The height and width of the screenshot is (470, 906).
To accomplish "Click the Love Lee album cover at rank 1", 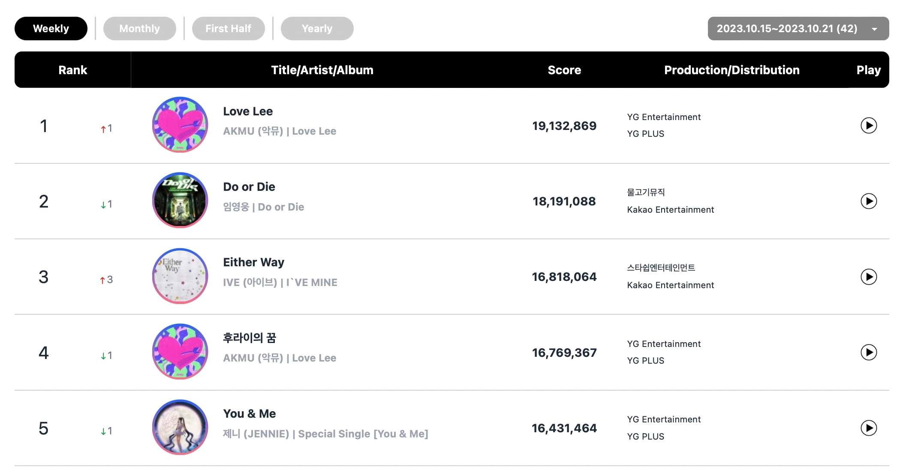I will tap(180, 125).
